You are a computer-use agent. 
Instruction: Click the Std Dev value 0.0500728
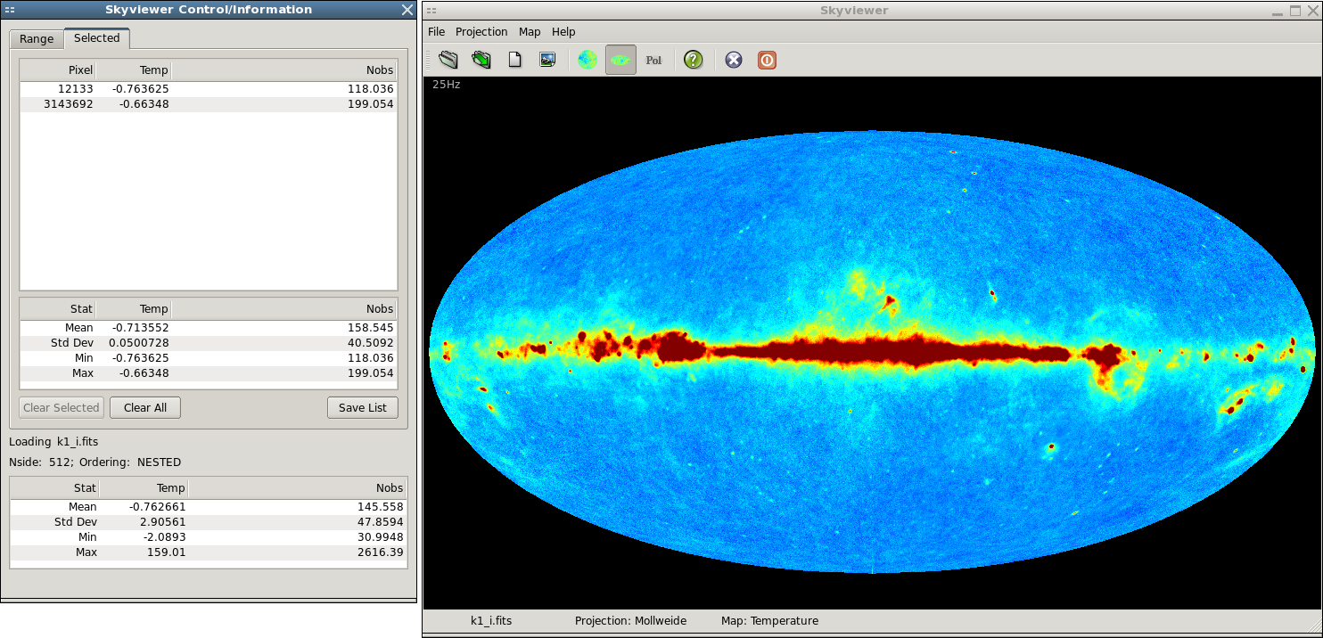coord(139,343)
